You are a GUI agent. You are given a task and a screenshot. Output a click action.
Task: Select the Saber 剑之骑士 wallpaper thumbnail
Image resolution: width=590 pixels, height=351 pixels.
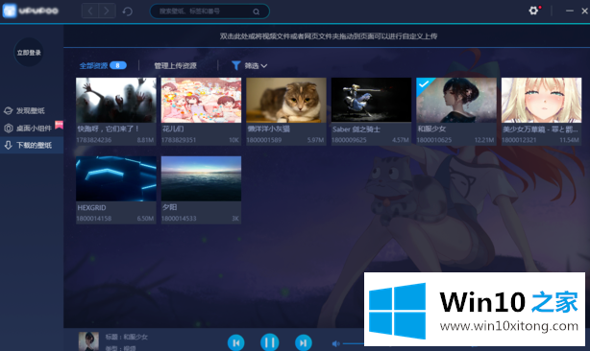(x=371, y=100)
